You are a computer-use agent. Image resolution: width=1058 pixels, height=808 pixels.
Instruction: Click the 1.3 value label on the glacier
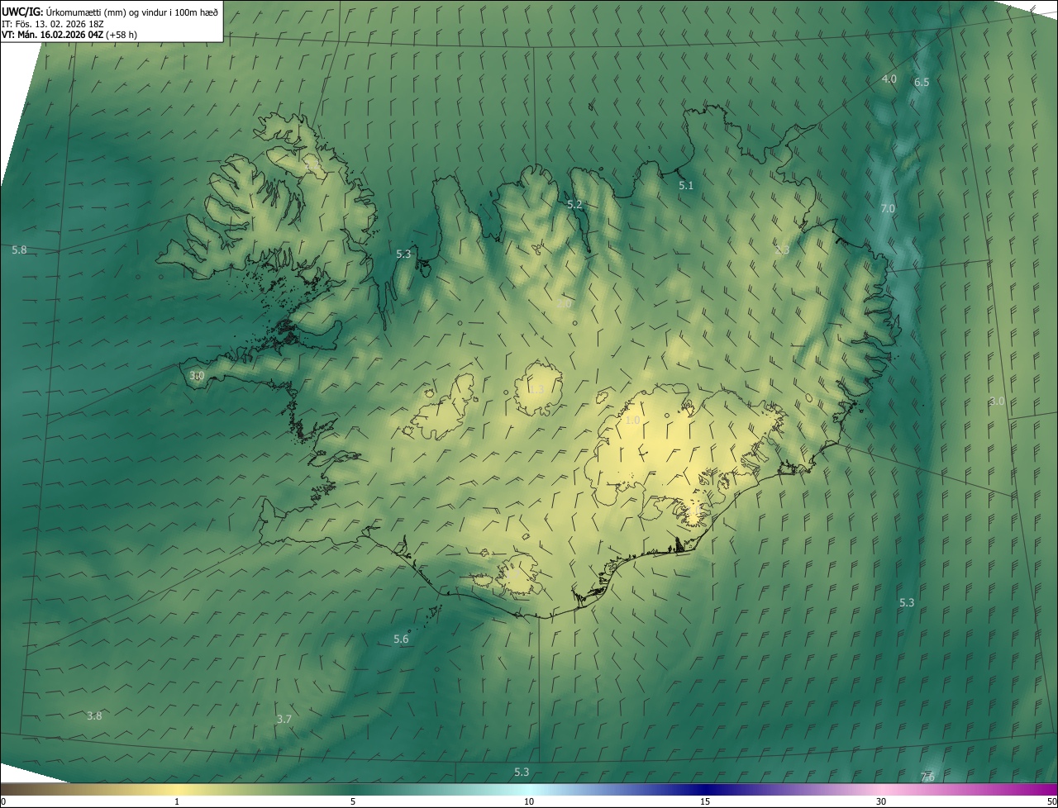point(536,389)
